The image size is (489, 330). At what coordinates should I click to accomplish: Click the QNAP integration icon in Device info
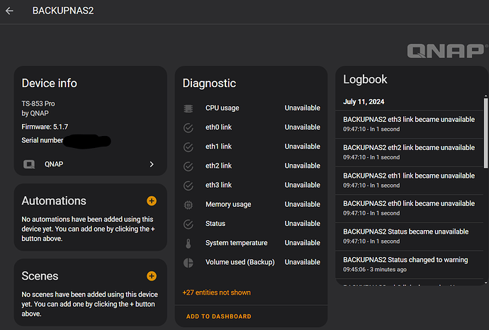coord(29,164)
